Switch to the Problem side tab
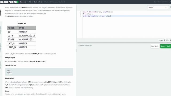This screenshot has width=171, height=96. pos(1,13)
